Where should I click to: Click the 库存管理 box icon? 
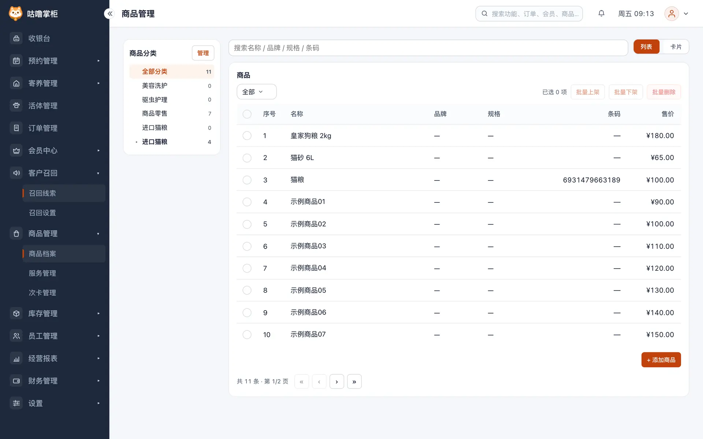(16, 314)
